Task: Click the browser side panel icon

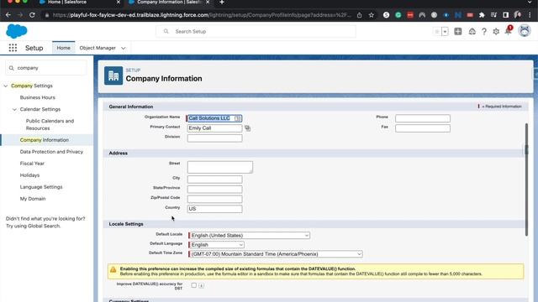Action: click(506, 15)
